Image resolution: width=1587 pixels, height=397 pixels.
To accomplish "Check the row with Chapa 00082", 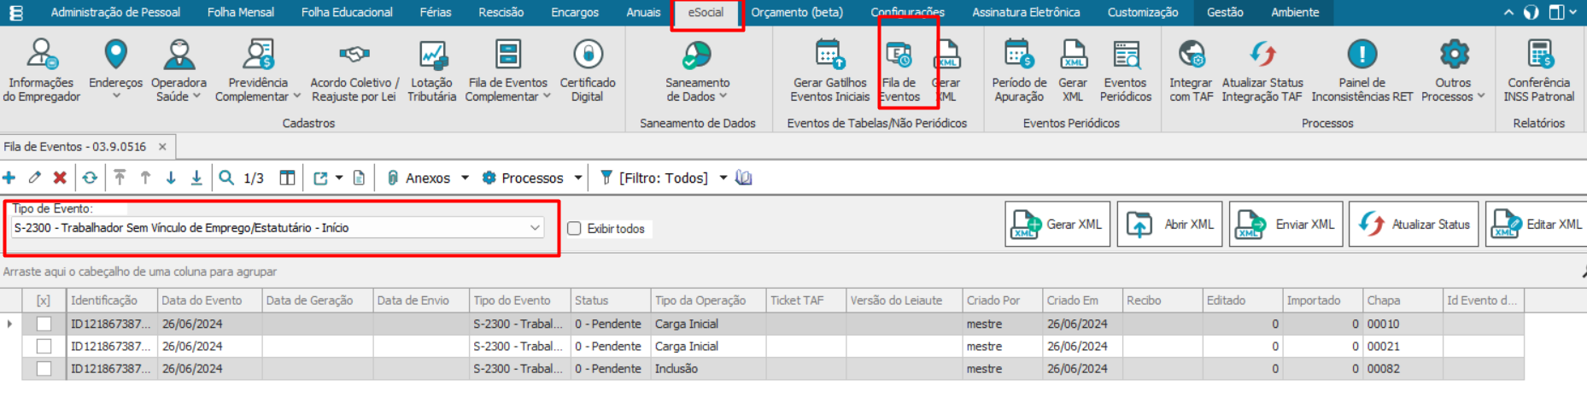I will [x=44, y=369].
